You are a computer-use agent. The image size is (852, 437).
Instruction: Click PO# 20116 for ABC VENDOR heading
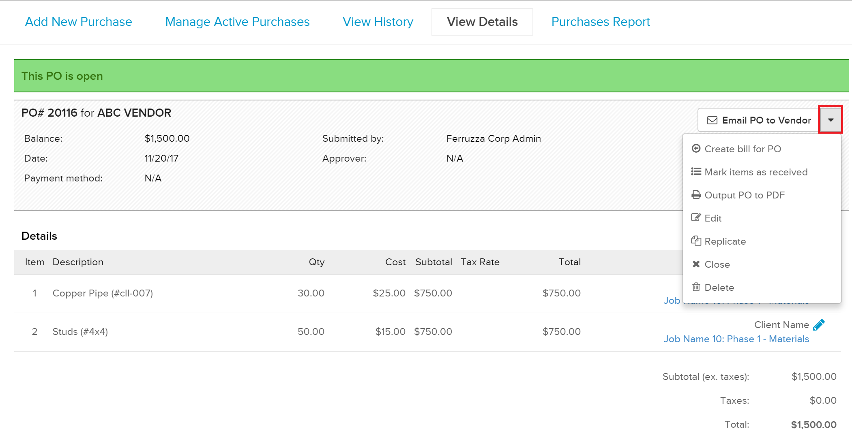pyautogui.click(x=96, y=113)
